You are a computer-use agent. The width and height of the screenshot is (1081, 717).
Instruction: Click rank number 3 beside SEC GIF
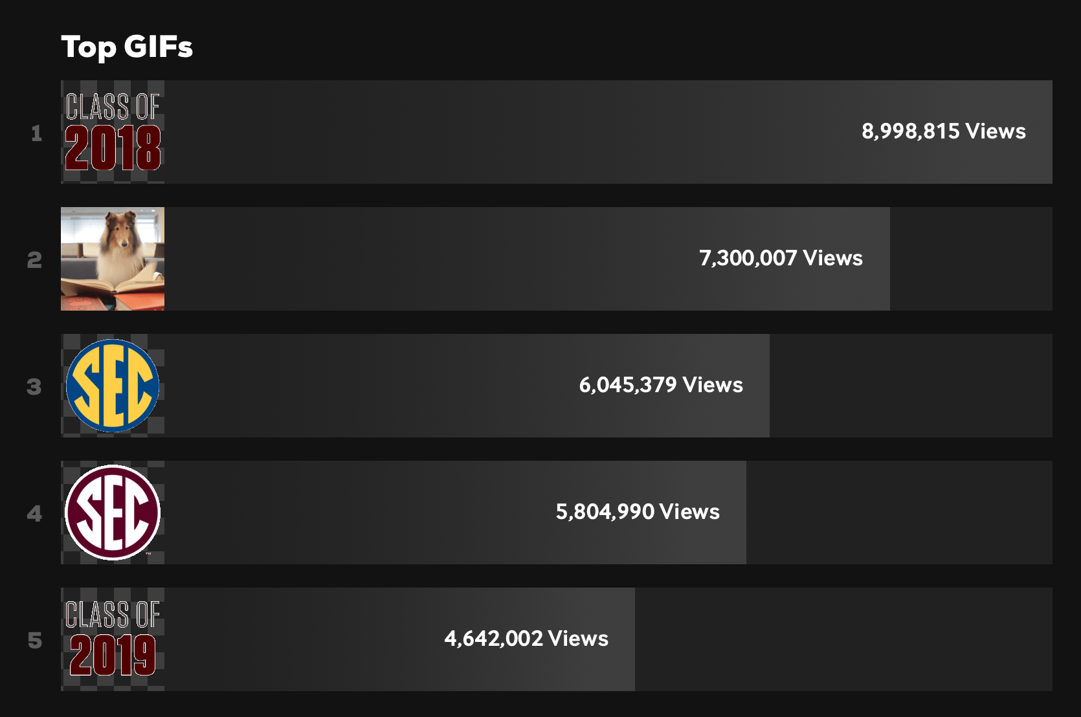tap(34, 387)
